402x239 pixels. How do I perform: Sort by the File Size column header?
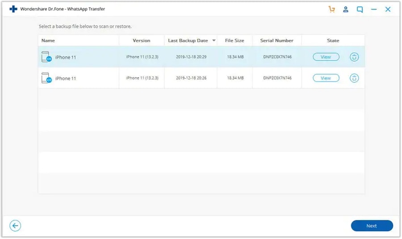point(234,41)
